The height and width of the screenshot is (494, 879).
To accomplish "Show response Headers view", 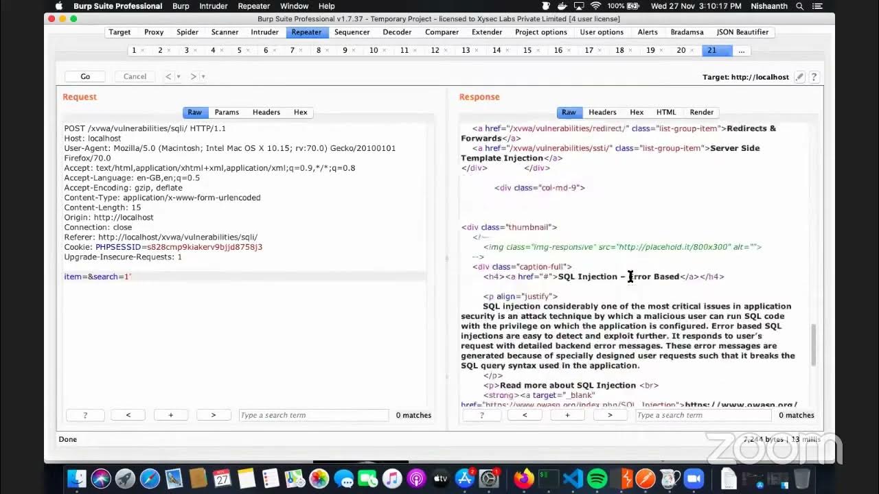I will pyautogui.click(x=602, y=113).
